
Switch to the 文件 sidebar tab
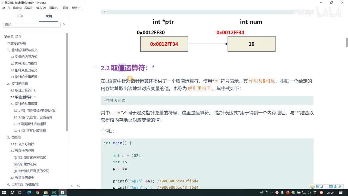(20, 16)
